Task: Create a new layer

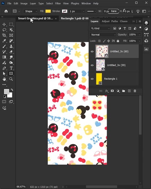Action: (129, 91)
